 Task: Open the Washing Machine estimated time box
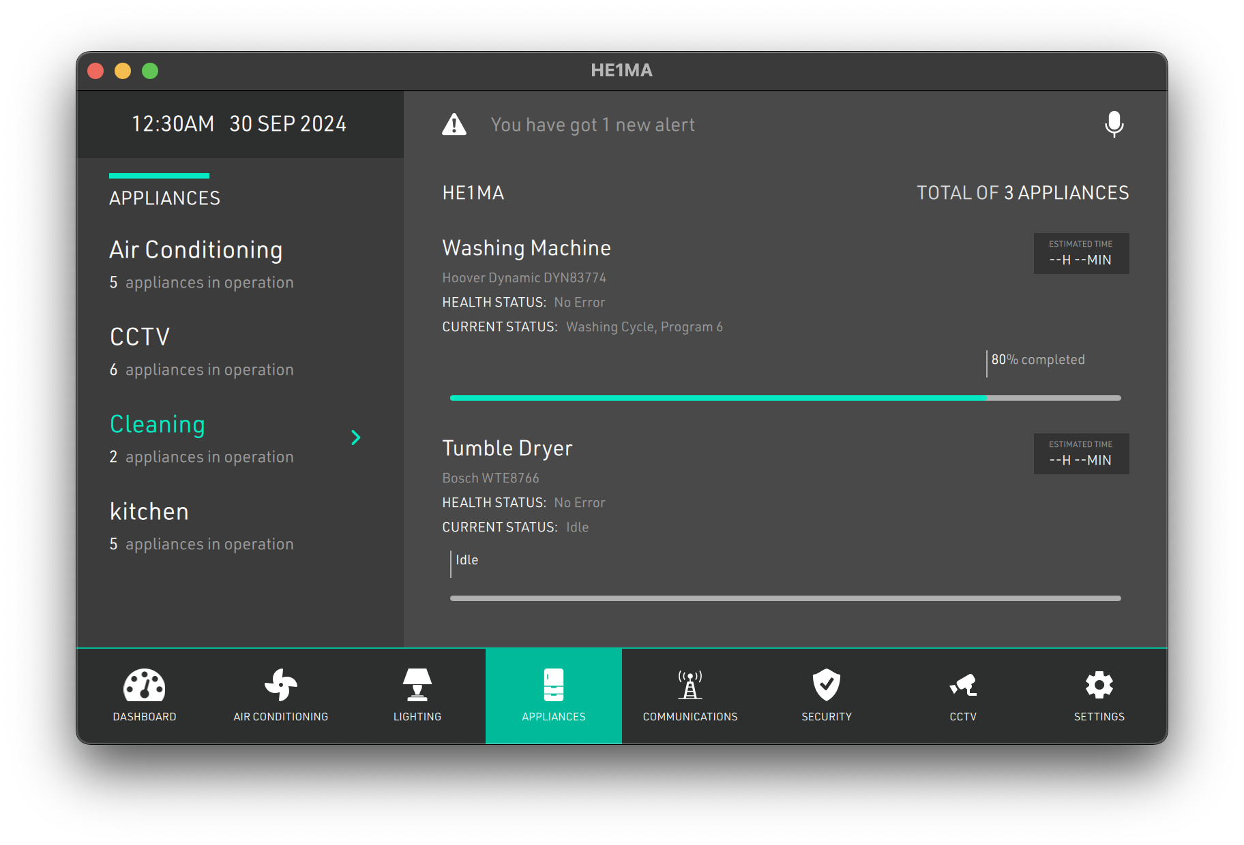coord(1081,253)
